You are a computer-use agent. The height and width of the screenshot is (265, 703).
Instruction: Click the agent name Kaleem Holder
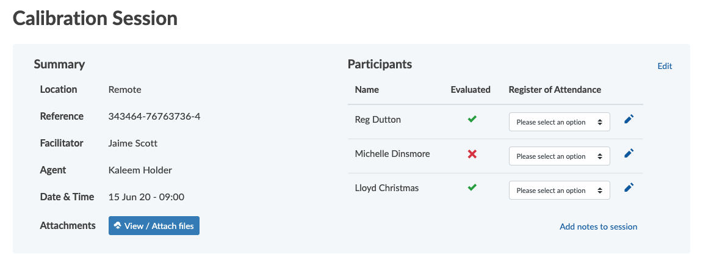point(140,170)
